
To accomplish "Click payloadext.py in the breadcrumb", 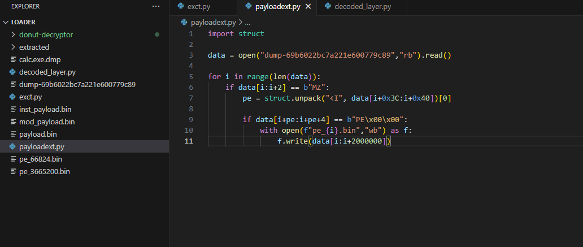I will pyautogui.click(x=213, y=23).
